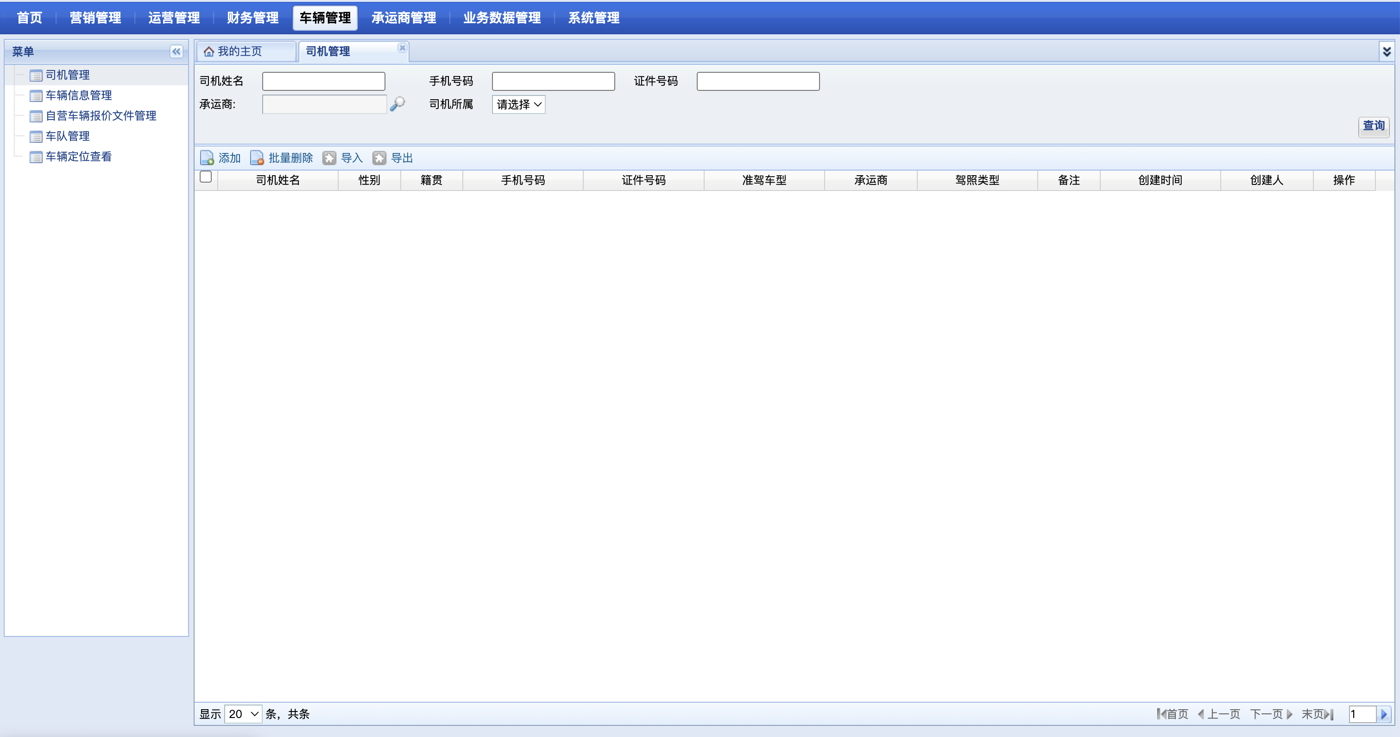Open the tab list double-chevron
The image size is (1400, 737).
tap(1387, 51)
